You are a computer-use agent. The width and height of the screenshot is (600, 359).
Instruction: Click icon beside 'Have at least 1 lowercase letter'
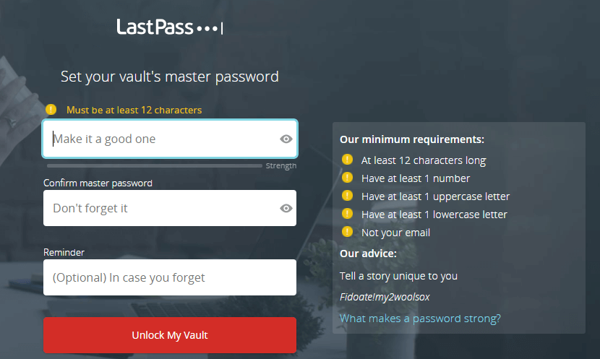click(347, 214)
